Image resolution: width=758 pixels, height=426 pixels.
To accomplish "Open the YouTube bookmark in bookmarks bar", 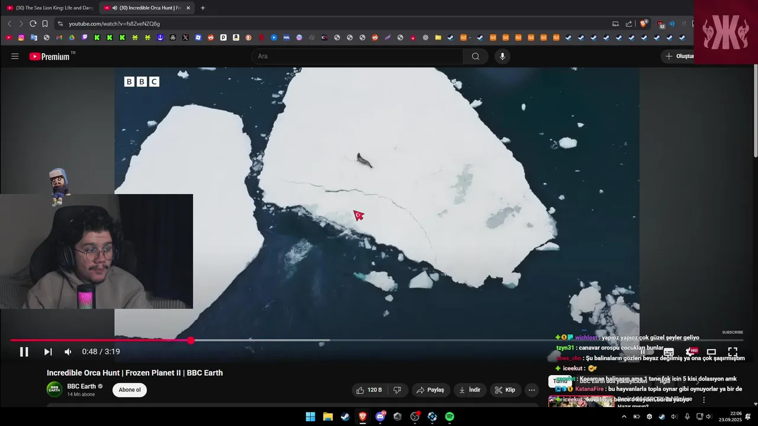I will (x=8, y=37).
